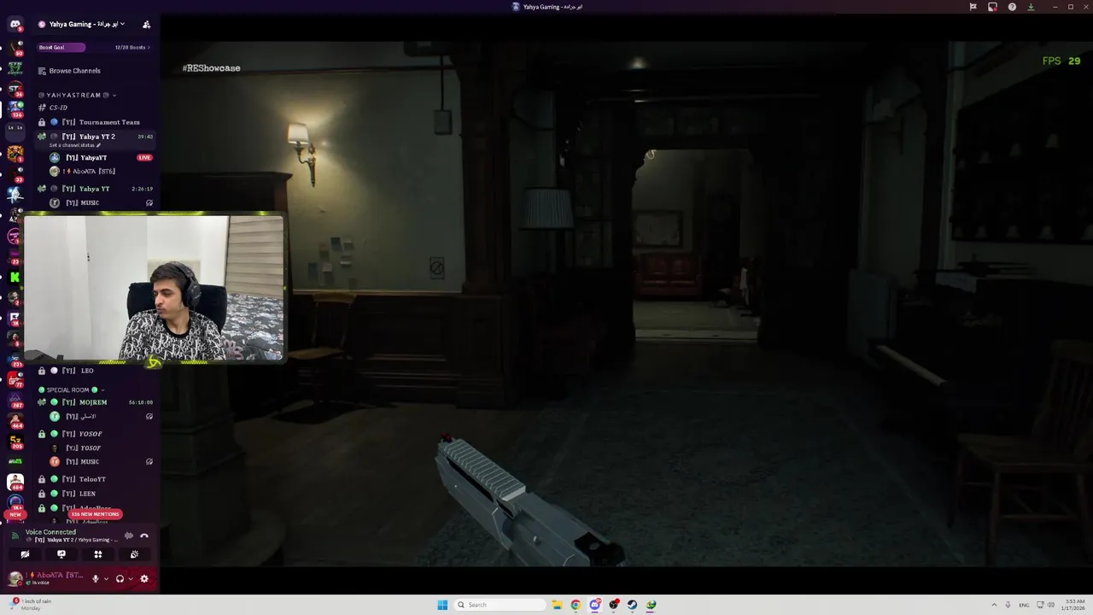Open headphone output options arrow
The image size is (1093, 615).
tap(130, 578)
